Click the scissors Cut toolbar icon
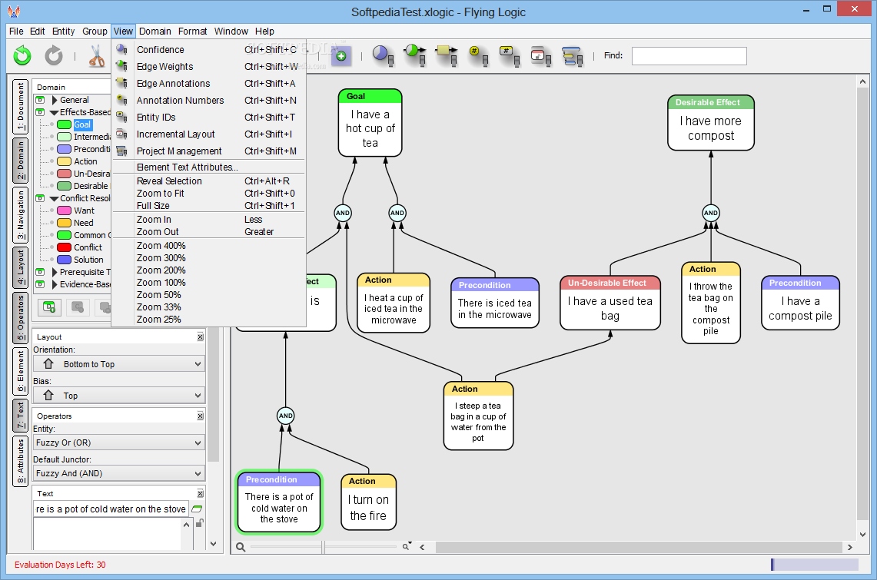The image size is (877, 580). tap(97, 56)
